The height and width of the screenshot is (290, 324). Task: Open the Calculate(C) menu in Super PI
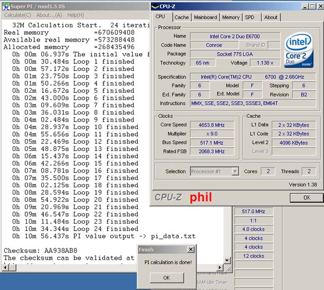[x=18, y=15]
